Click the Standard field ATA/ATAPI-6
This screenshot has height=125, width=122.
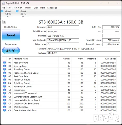83,49
